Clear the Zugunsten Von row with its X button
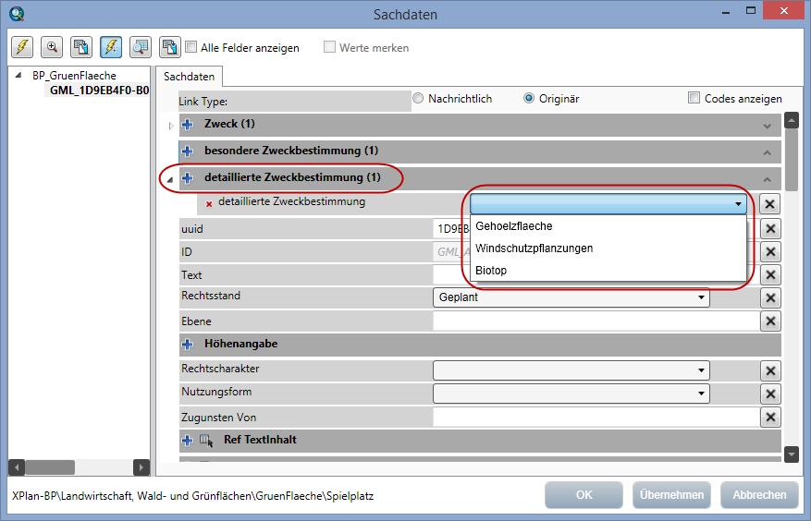The image size is (811, 521). click(770, 418)
